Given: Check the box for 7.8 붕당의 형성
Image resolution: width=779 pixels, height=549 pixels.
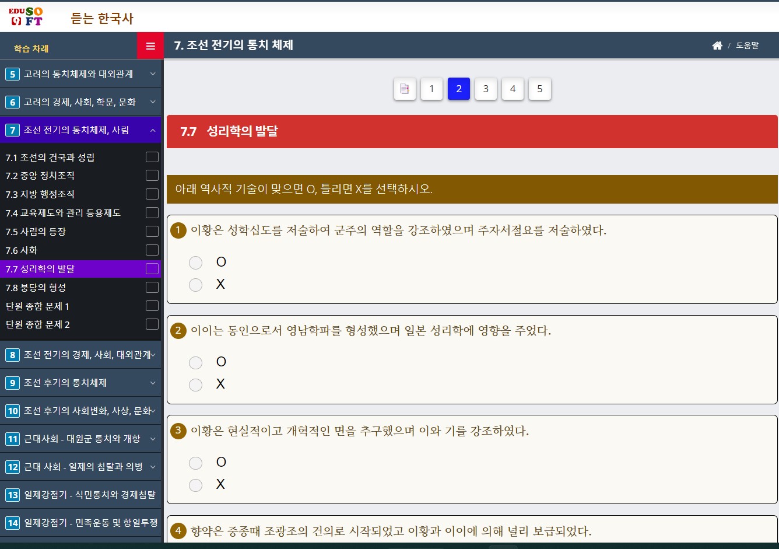Looking at the screenshot, I should point(152,287).
